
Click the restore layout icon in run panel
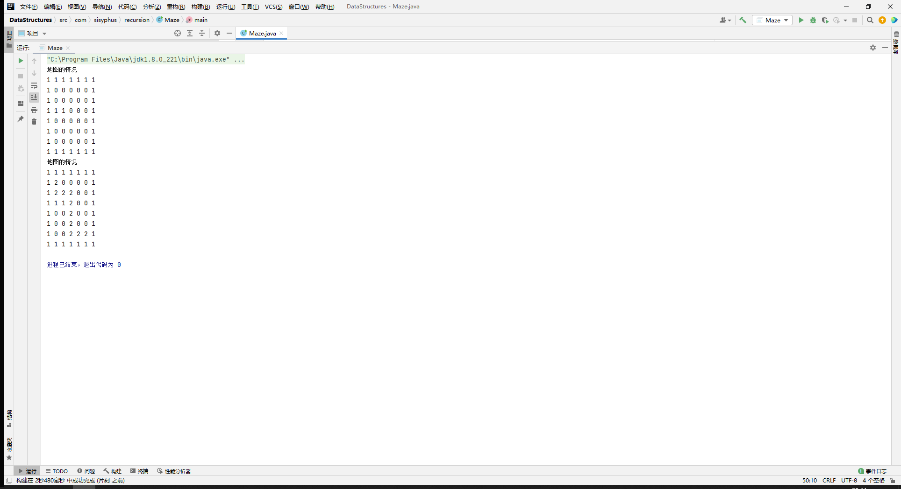[21, 104]
